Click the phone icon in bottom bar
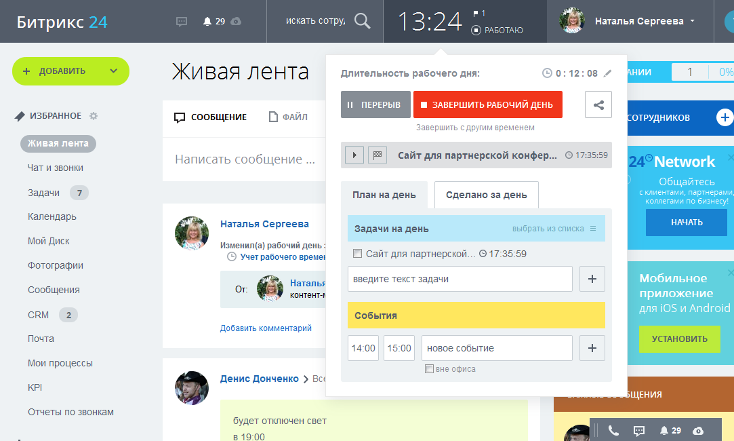The image size is (734, 441). [613, 430]
